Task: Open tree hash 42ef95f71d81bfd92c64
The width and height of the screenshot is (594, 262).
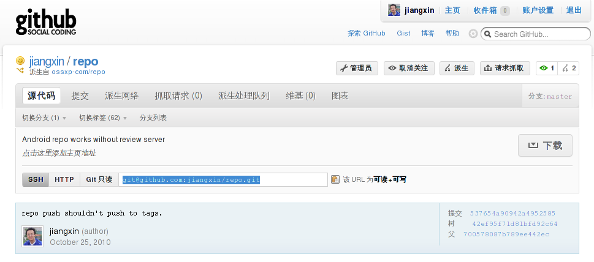Action: pyautogui.click(x=515, y=224)
